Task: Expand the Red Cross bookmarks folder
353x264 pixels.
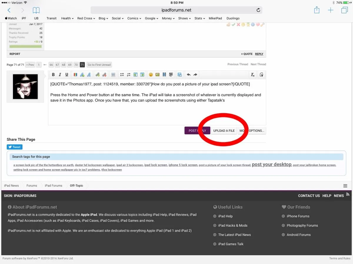Action: [86, 18]
